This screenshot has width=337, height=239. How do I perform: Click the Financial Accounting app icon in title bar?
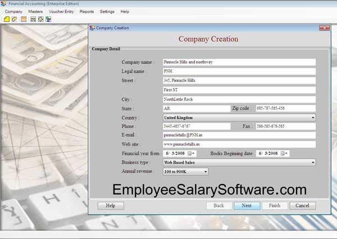(4, 4)
